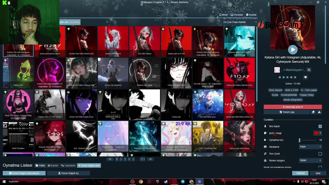329x185 pixels.
Task: Show hidden system tray icons
Action: (294, 182)
